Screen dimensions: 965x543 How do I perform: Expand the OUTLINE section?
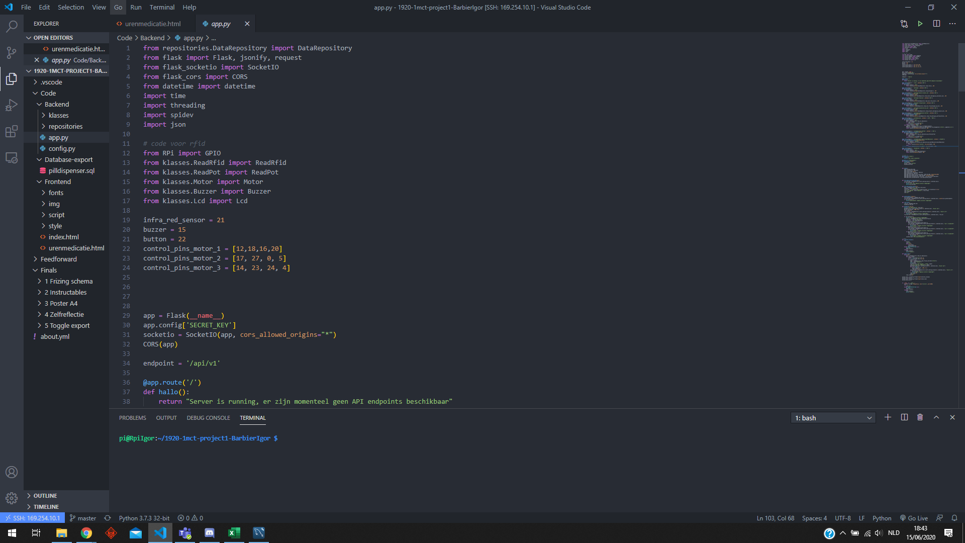pyautogui.click(x=66, y=496)
